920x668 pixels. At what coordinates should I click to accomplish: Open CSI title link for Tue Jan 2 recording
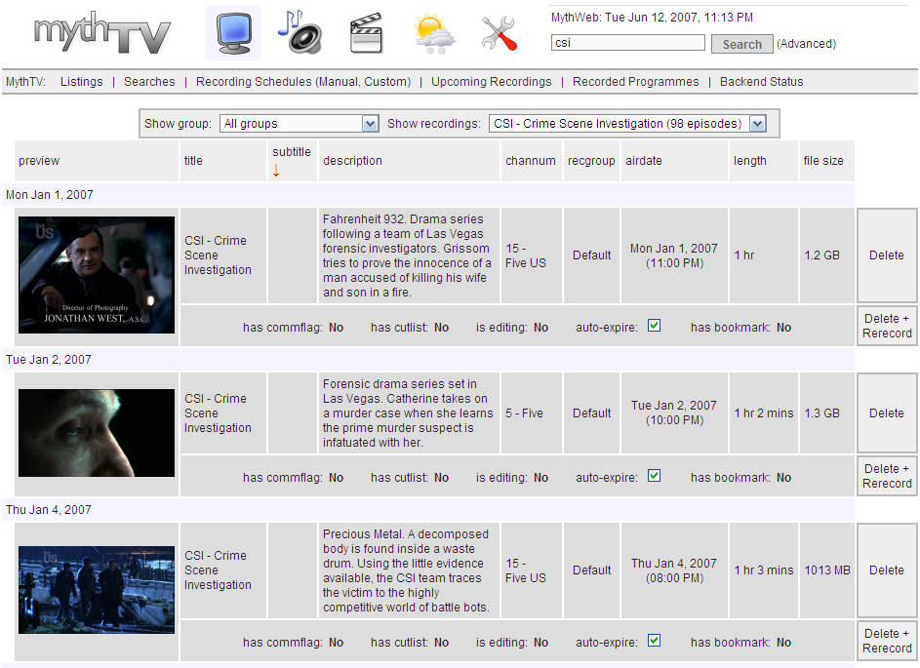218,413
